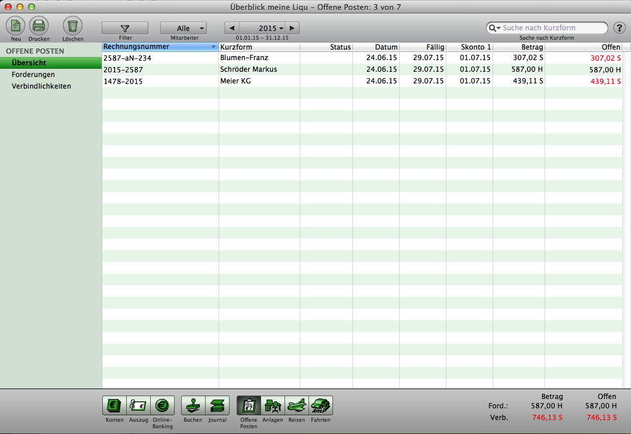The image size is (631, 434).
Task: Open the Konten module
Action: (115, 405)
